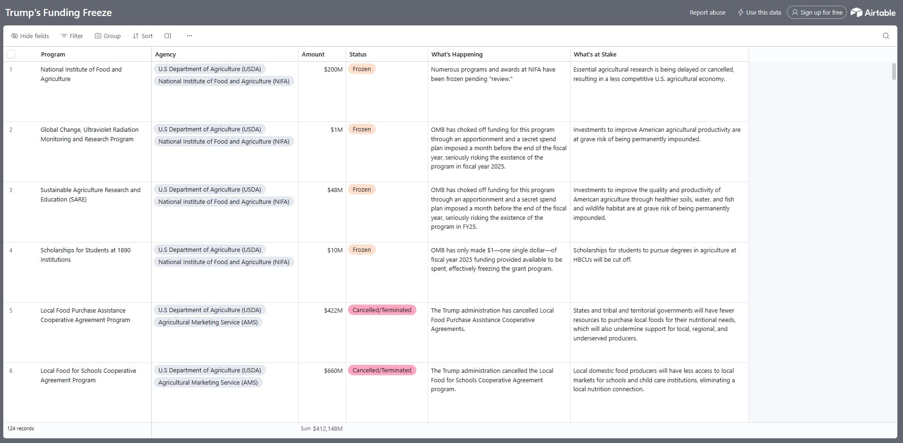Click the Frozen status tag in row 4
This screenshot has width=903, height=443.
coord(362,250)
